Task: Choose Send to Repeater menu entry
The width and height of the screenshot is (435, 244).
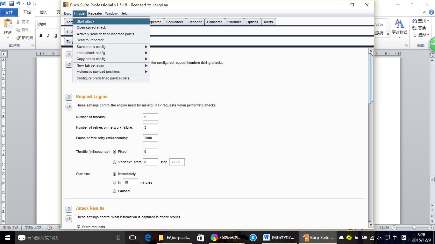Action: pyautogui.click(x=111, y=40)
